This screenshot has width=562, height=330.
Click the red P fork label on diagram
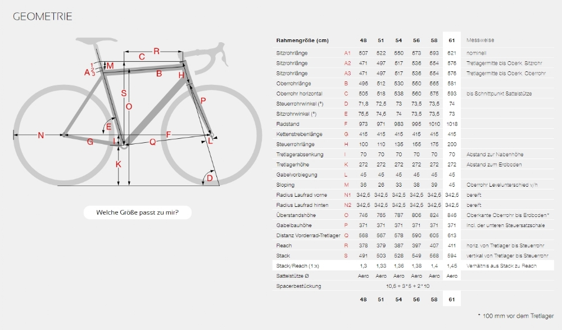coord(203,101)
